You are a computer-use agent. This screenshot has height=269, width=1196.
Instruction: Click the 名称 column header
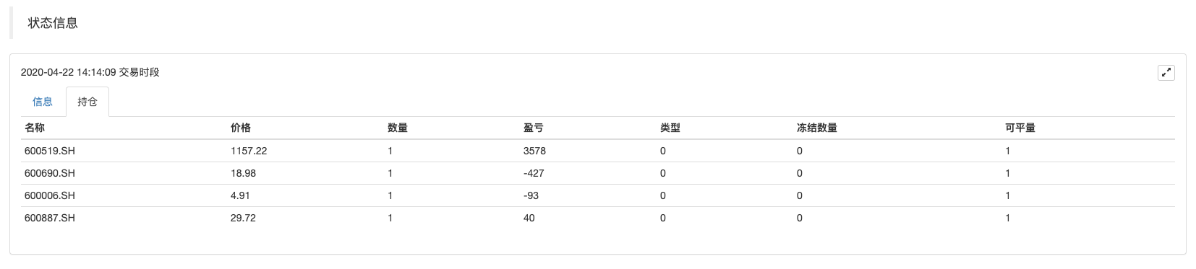35,128
